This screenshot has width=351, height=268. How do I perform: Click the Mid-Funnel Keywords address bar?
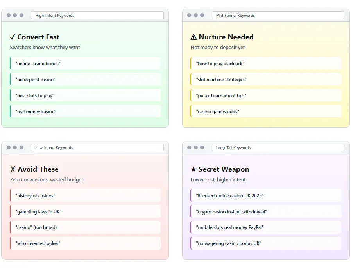pyautogui.click(x=278, y=16)
